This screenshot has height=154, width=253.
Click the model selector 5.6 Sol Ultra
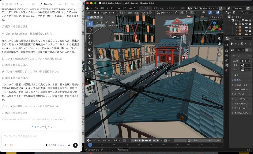point(55,145)
